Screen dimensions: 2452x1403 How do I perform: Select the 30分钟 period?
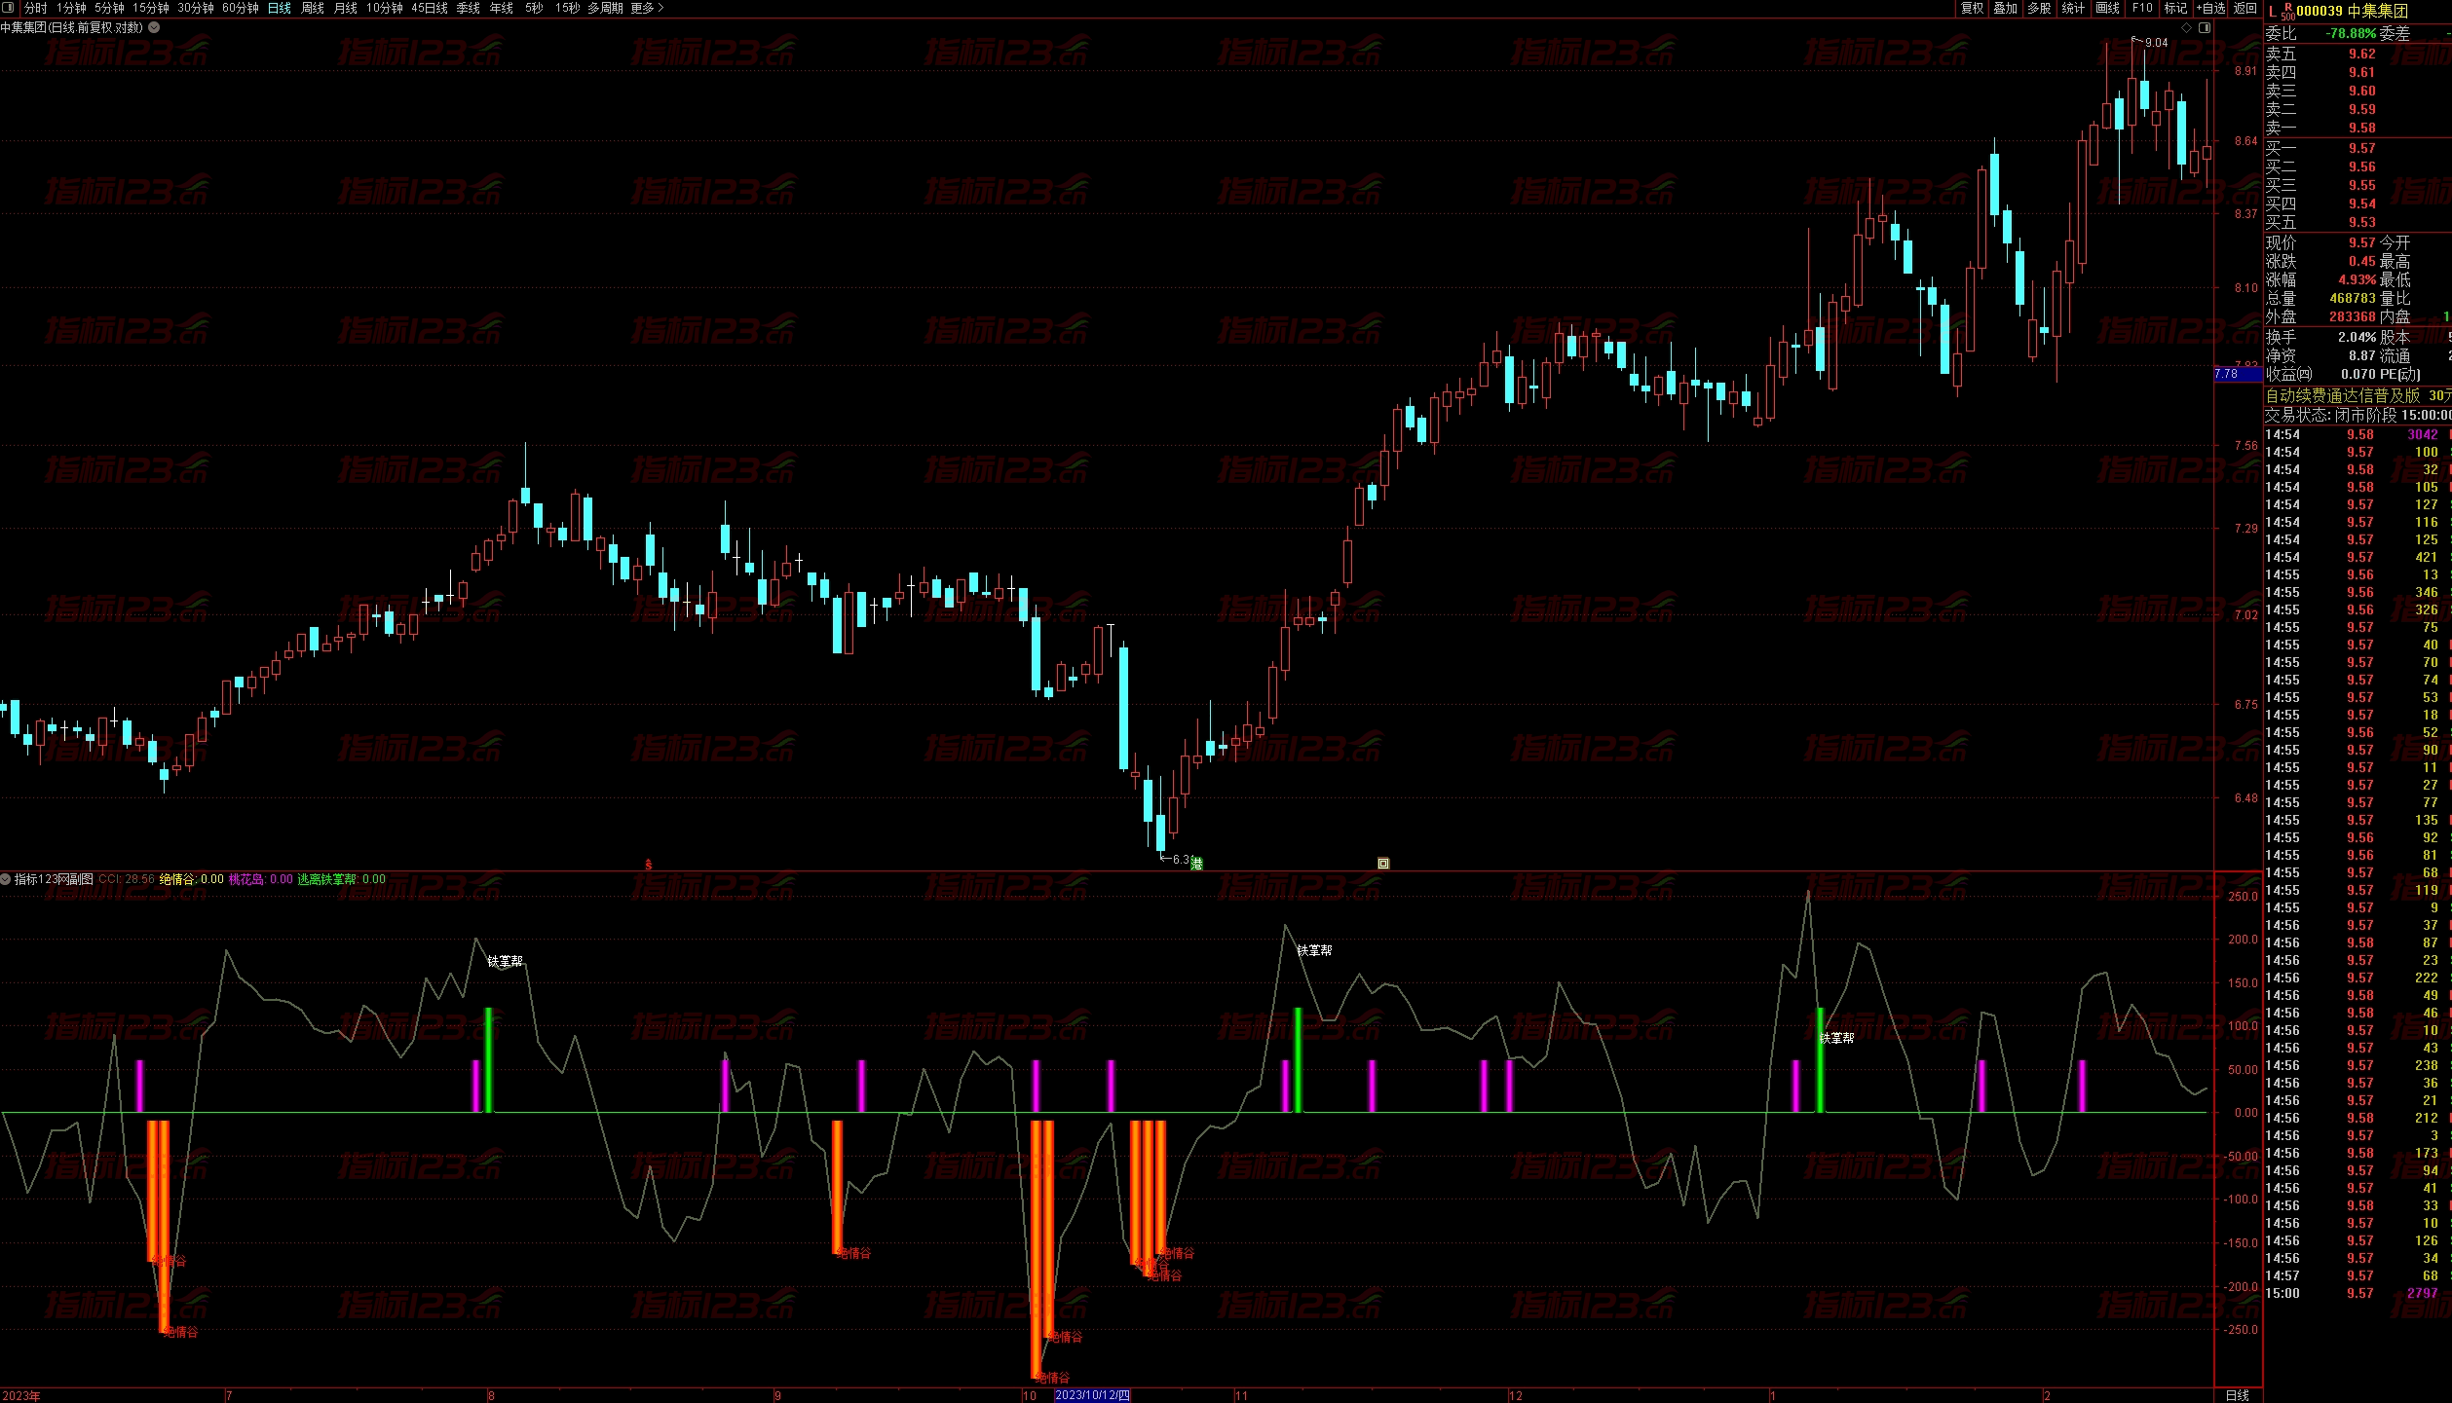(x=195, y=8)
